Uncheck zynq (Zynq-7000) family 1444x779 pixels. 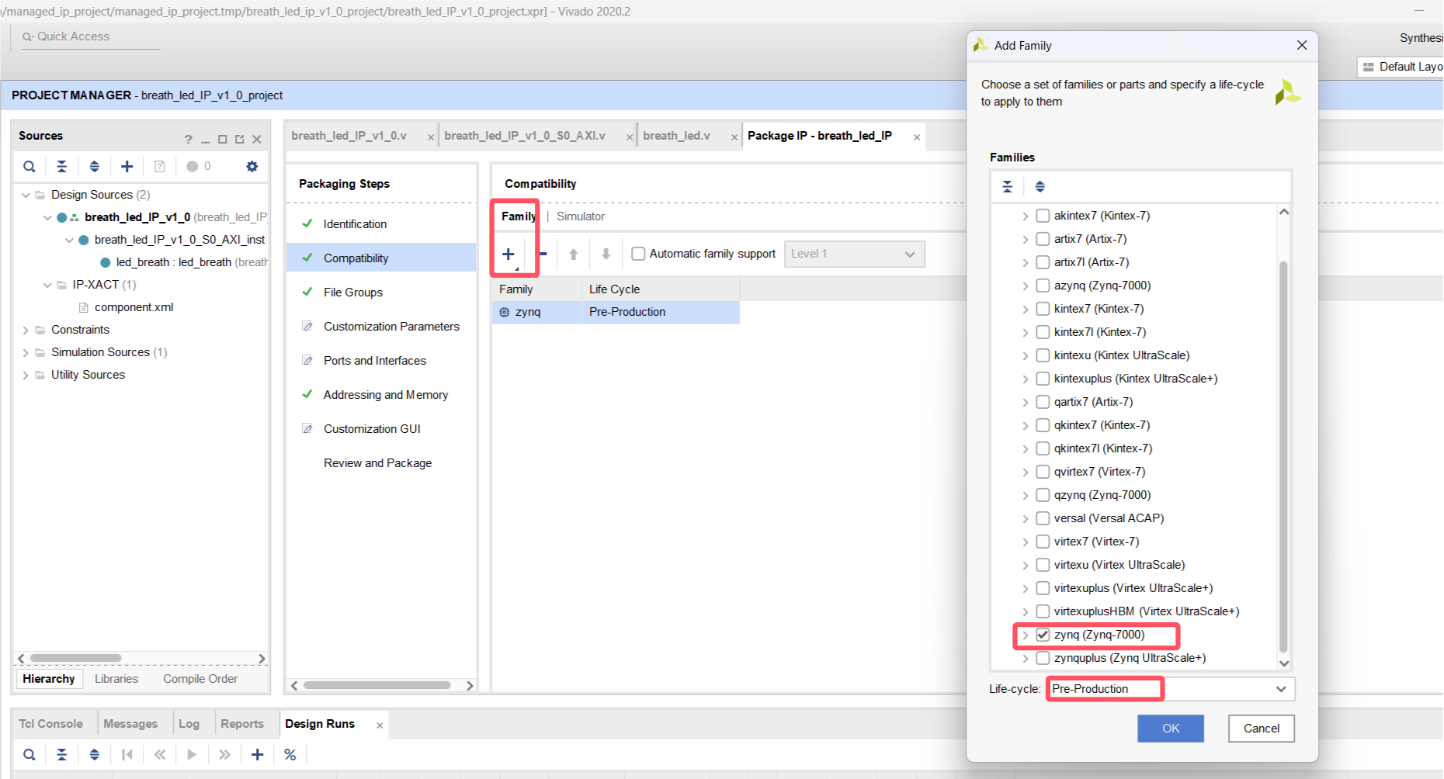tap(1043, 635)
